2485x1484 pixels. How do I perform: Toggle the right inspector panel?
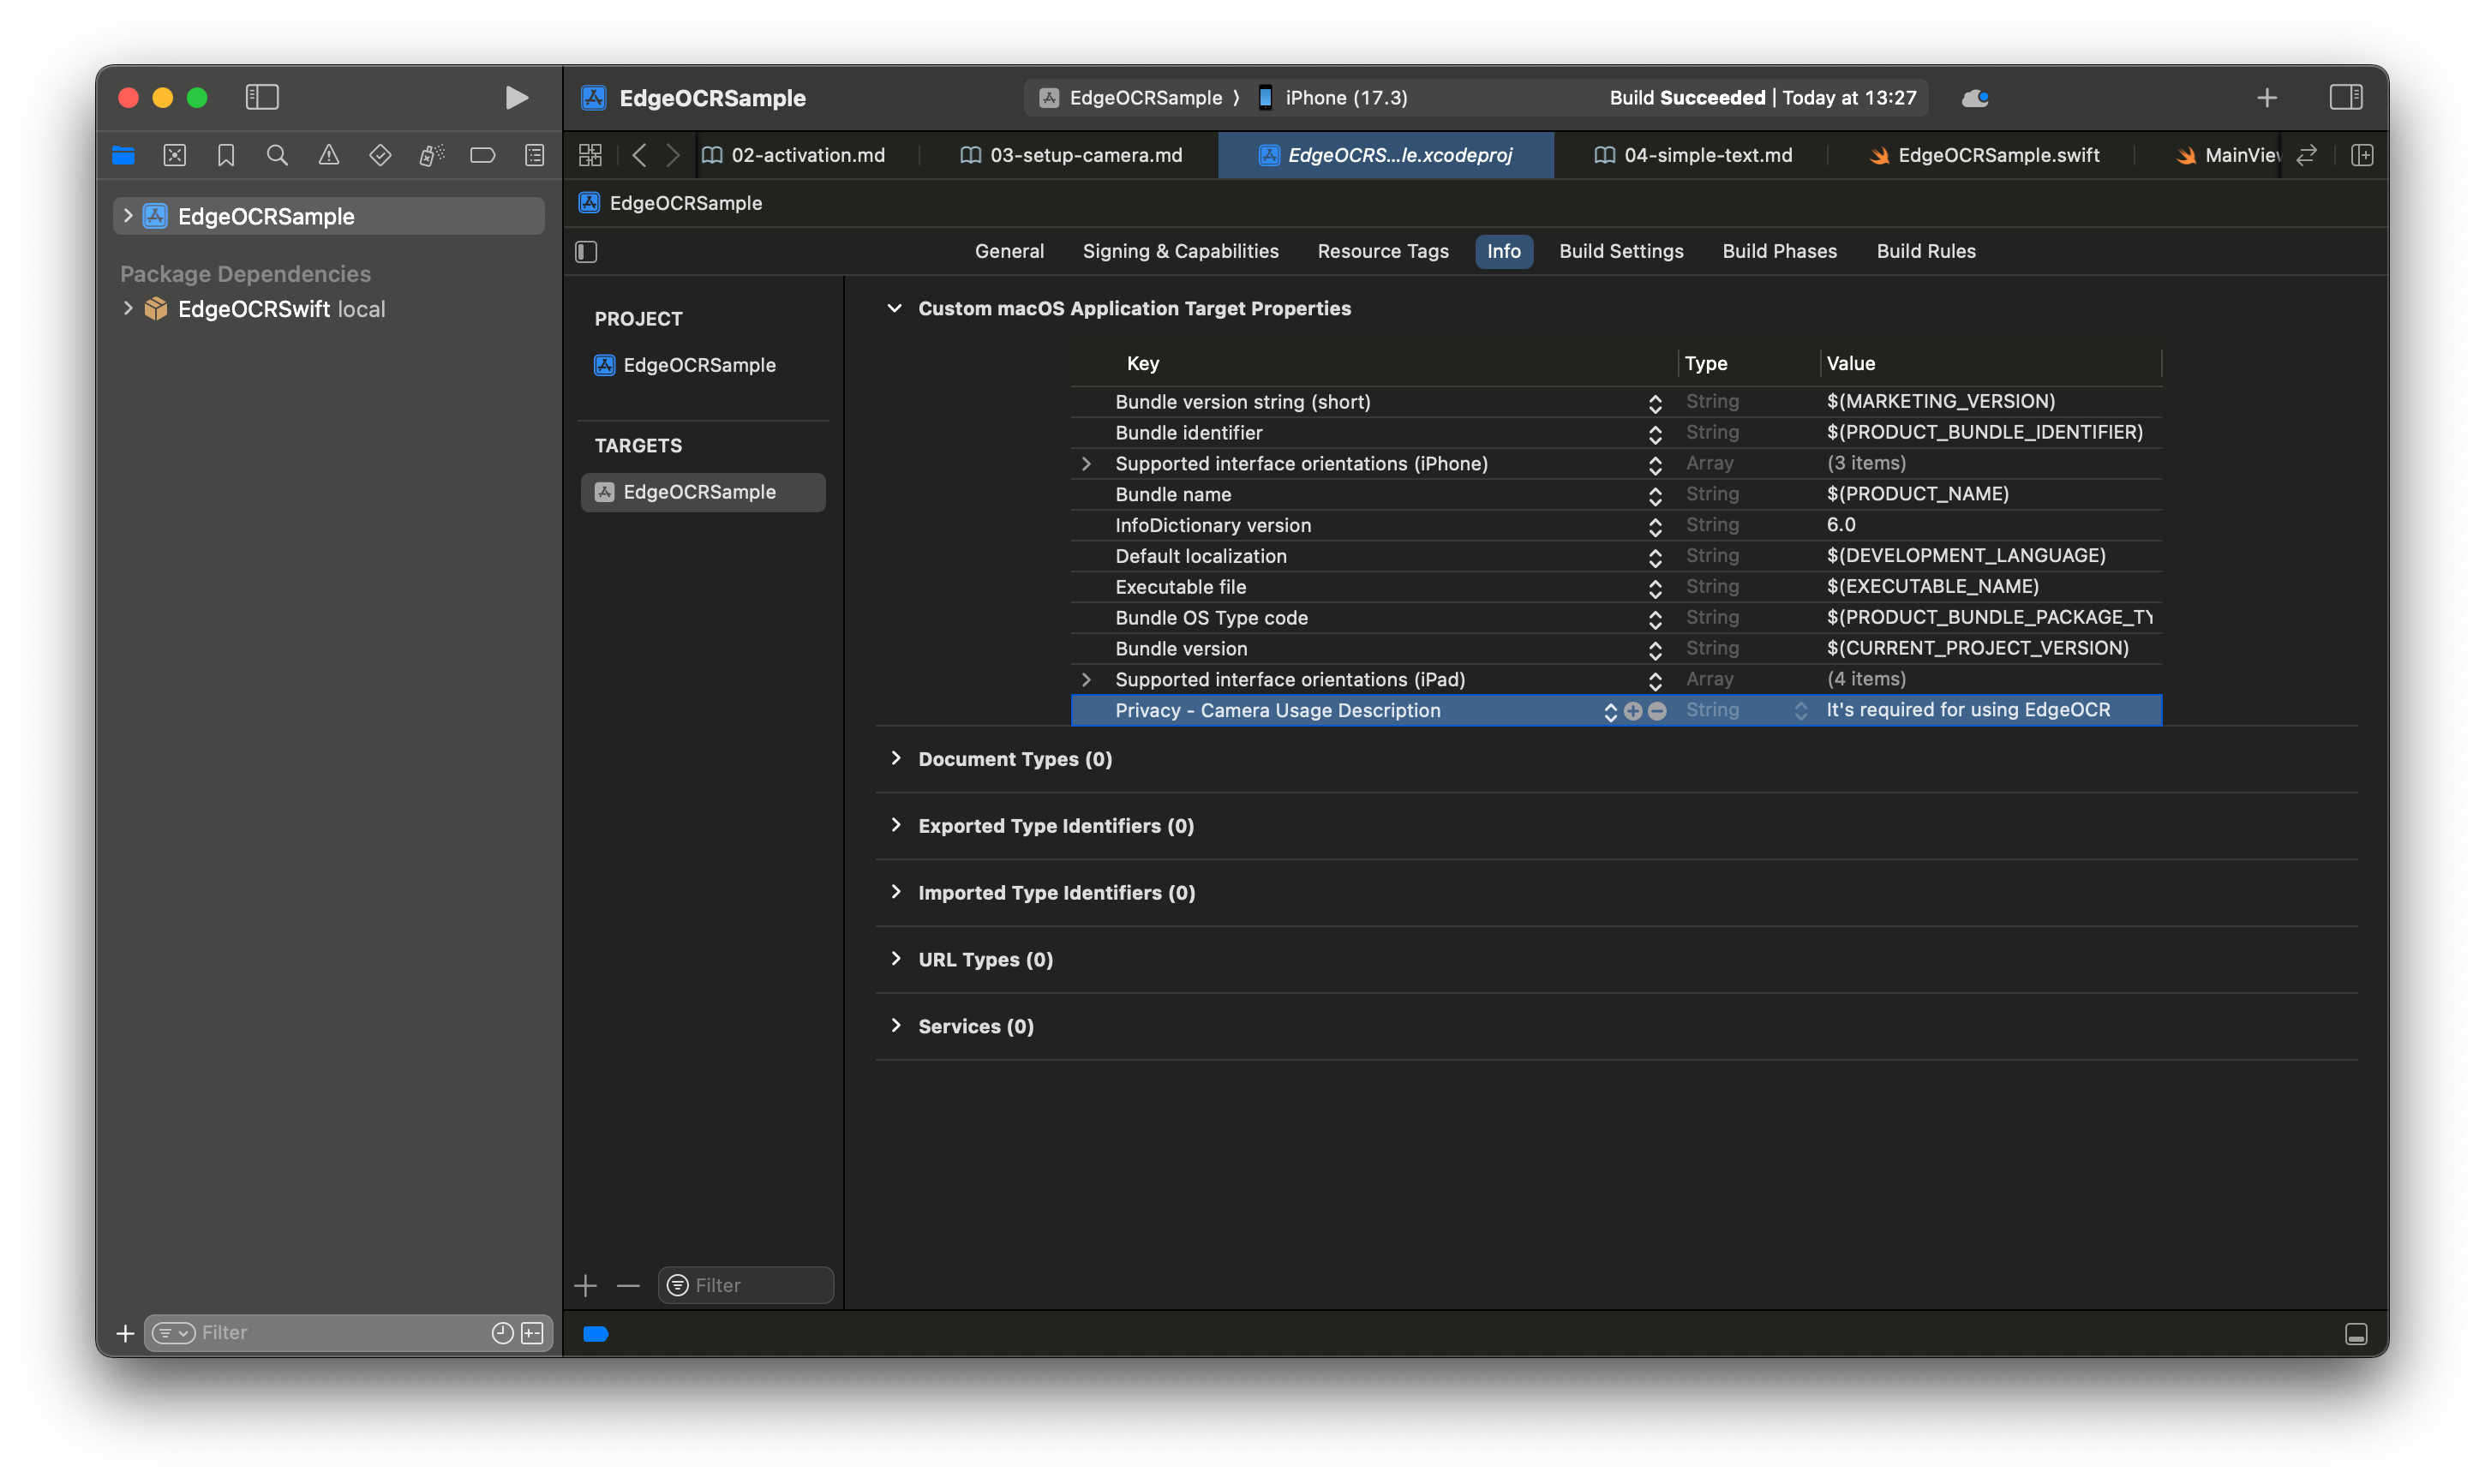pos(2345,97)
